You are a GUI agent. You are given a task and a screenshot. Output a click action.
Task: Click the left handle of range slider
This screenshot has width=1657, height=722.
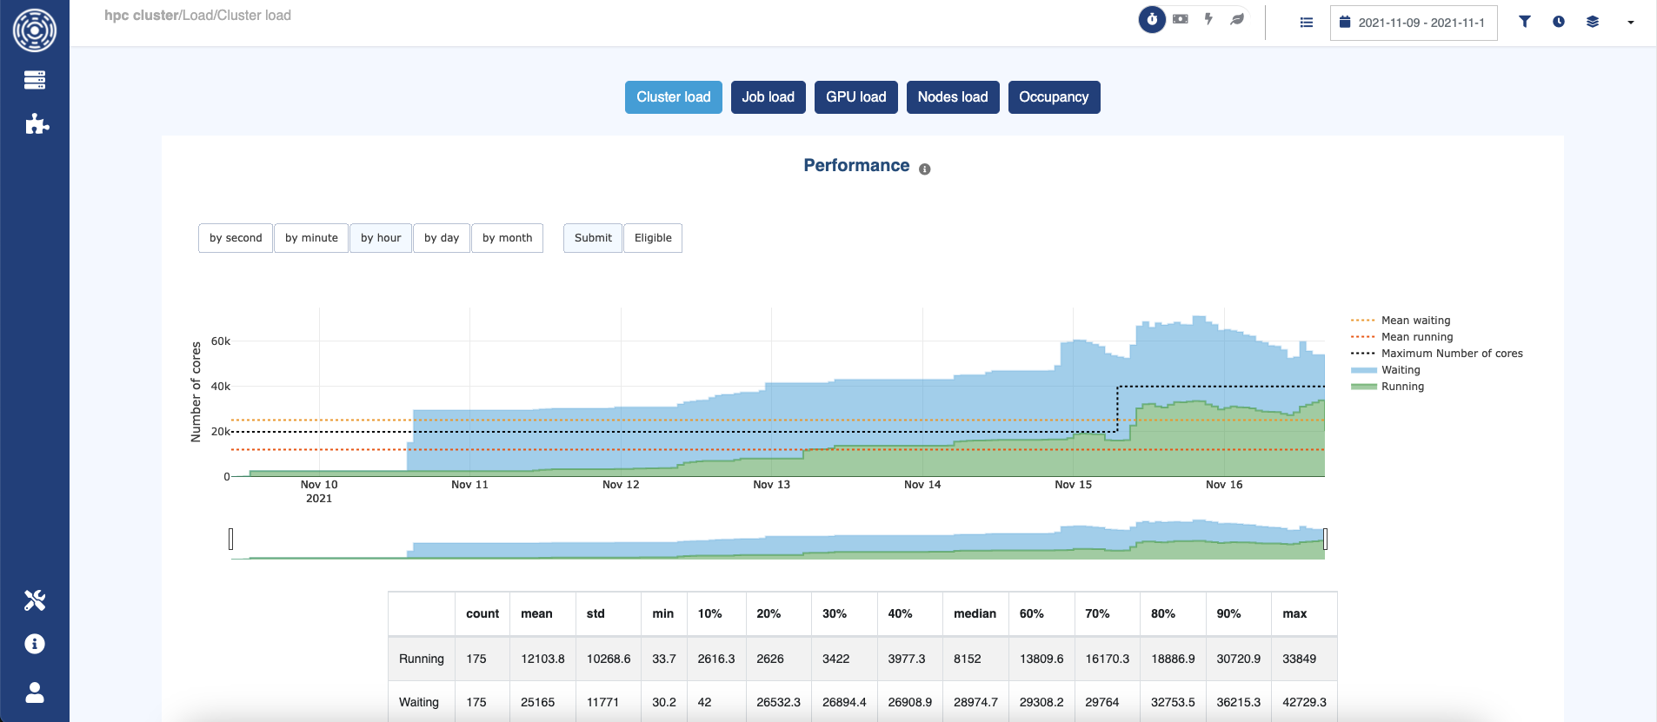(x=230, y=539)
